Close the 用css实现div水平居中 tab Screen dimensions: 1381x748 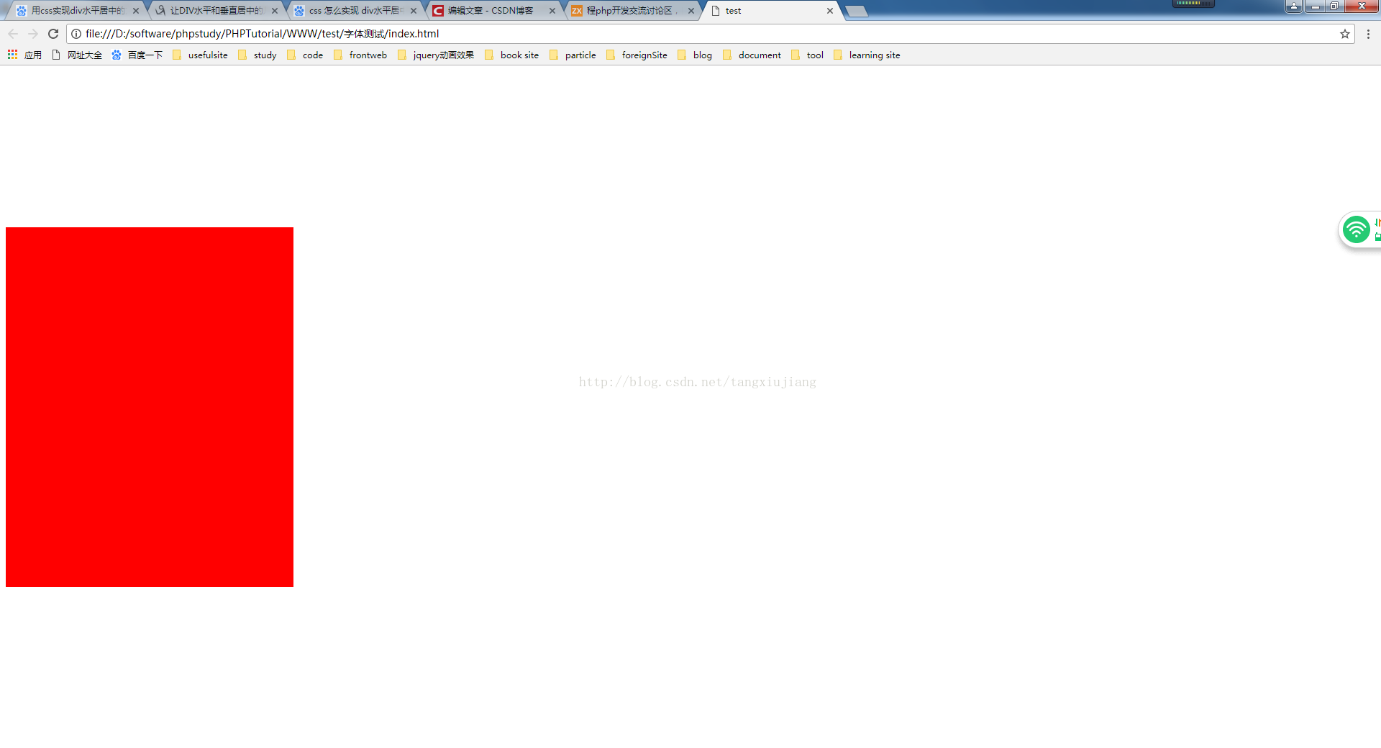136,11
